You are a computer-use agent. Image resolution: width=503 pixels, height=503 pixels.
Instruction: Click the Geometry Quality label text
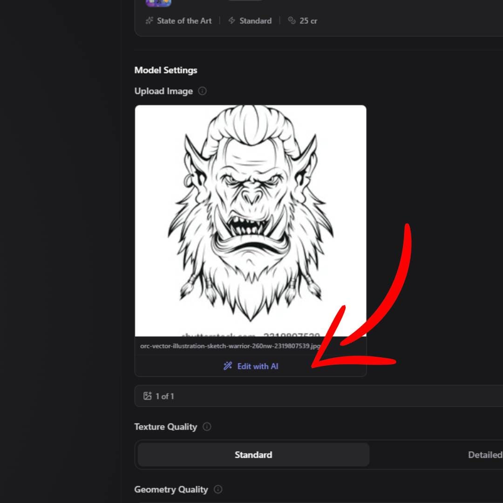171,489
